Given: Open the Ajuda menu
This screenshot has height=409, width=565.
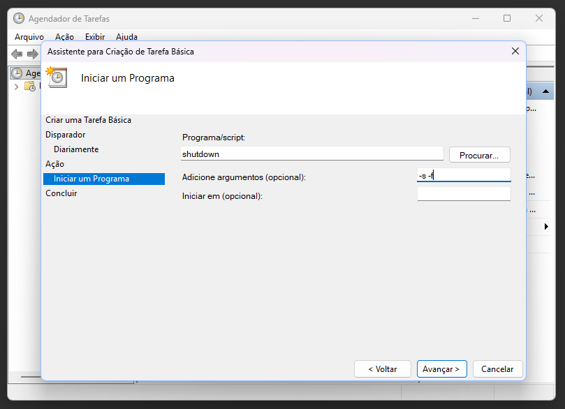Looking at the screenshot, I should click(126, 37).
